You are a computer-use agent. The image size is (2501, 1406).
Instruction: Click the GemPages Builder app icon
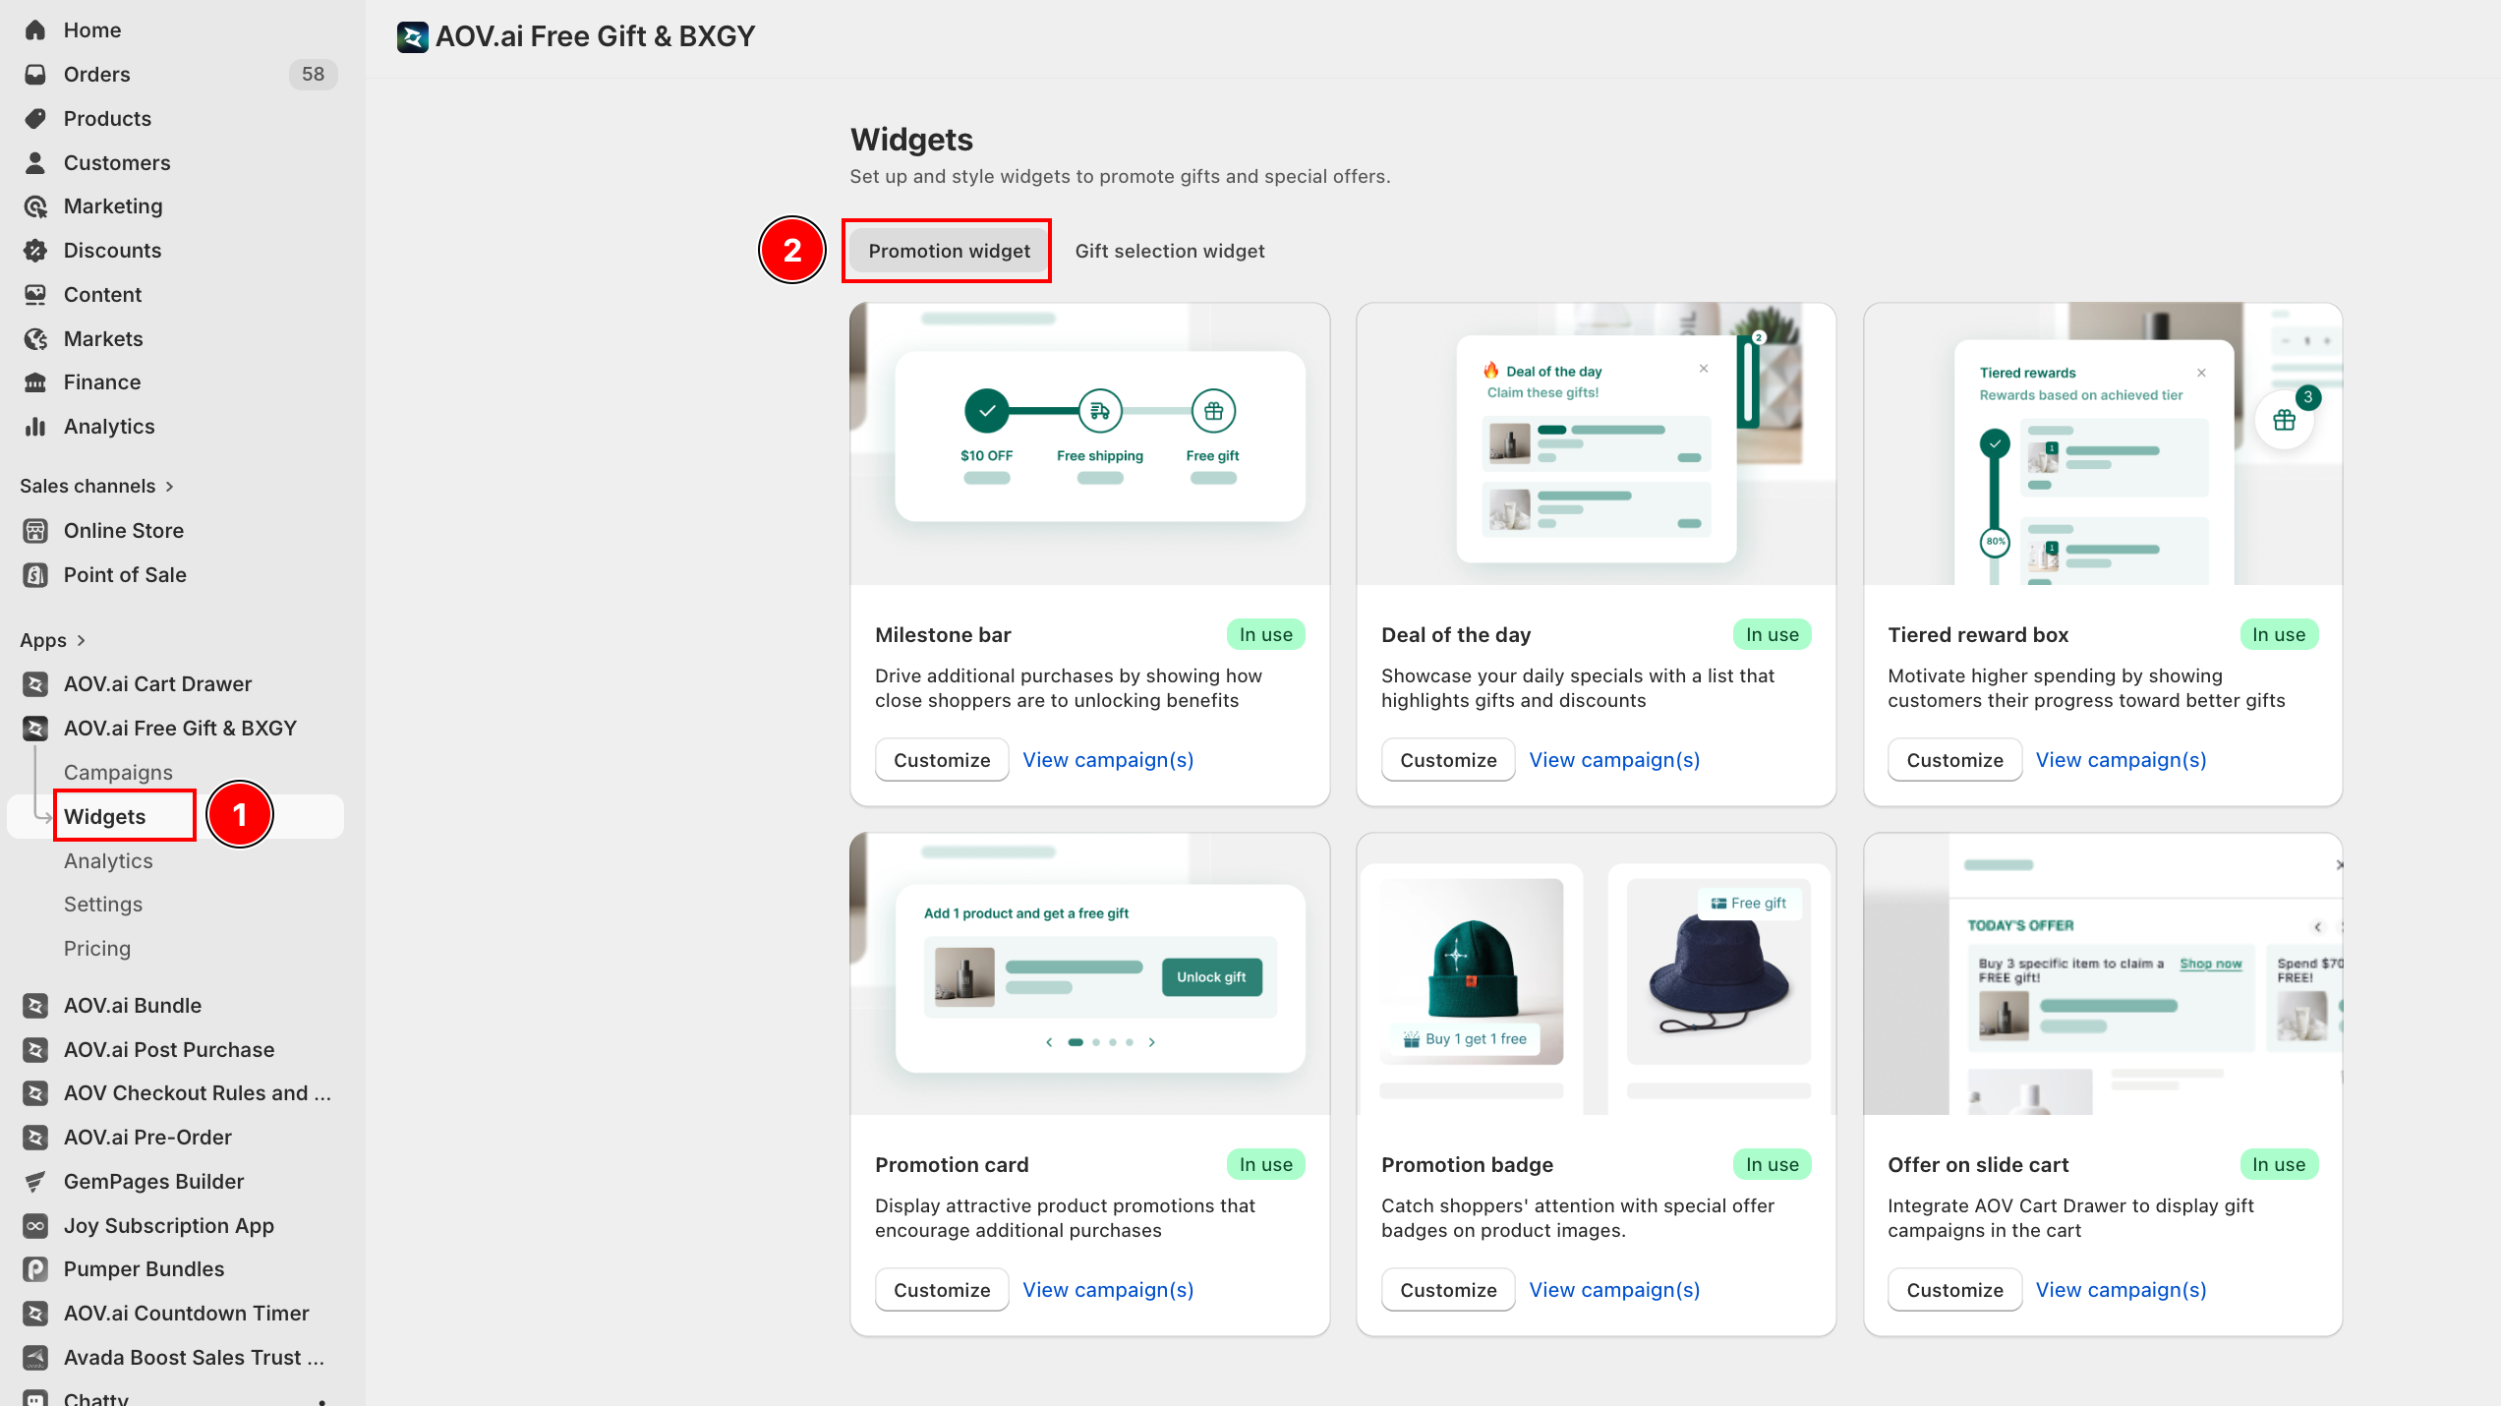[35, 1181]
